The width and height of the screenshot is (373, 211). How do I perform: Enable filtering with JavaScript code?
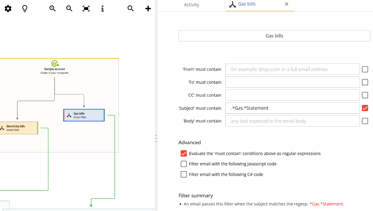click(184, 164)
